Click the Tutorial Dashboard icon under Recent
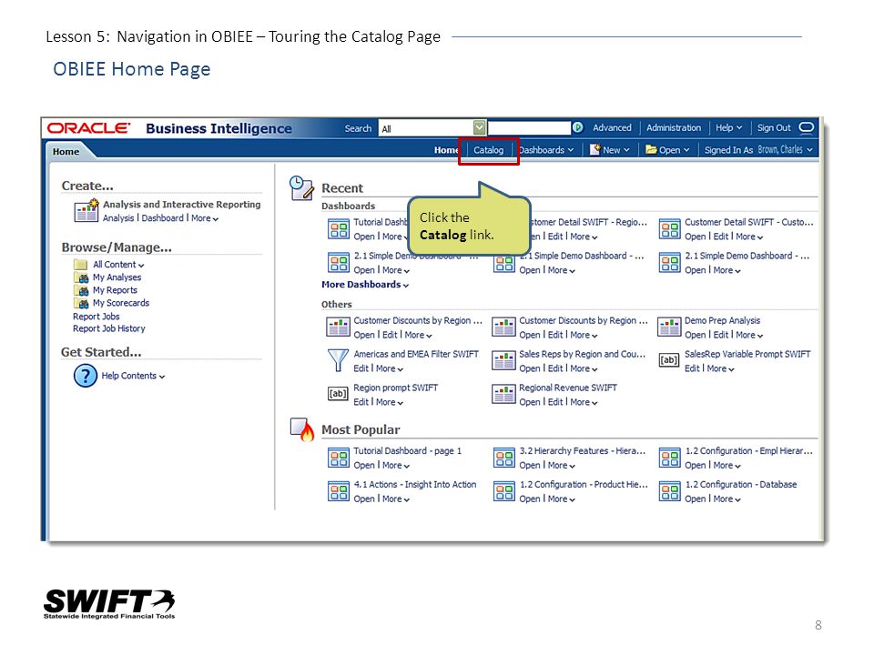 [x=339, y=228]
